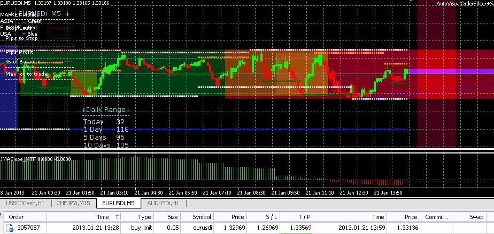The image size is (494, 234).
Task: Click the sort arrow in the Time column
Action: [117, 217]
